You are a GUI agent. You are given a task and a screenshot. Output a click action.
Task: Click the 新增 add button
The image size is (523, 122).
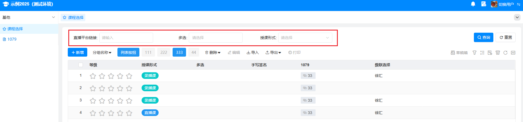77,52
